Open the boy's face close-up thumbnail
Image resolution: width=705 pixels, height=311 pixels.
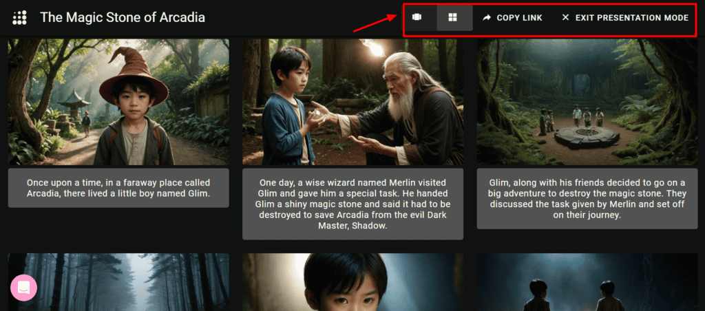click(353, 282)
